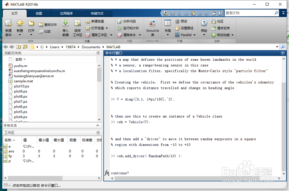This screenshot has height=191, width=289.
Task: Open 清除工作区 dropdown arrow
Action: (111, 35)
